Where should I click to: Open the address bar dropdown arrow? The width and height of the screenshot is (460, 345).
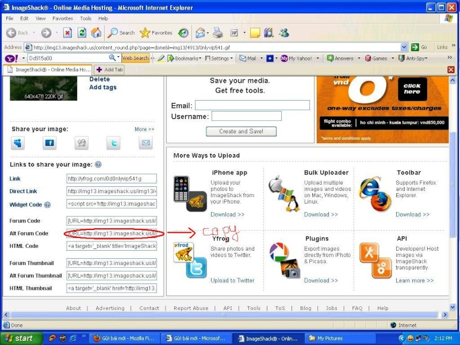pyautogui.click(x=404, y=47)
